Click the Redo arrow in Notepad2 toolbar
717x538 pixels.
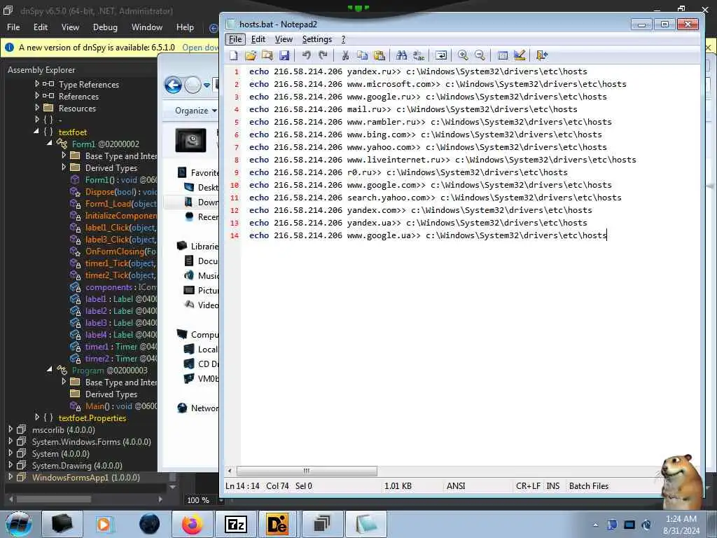[x=323, y=55]
